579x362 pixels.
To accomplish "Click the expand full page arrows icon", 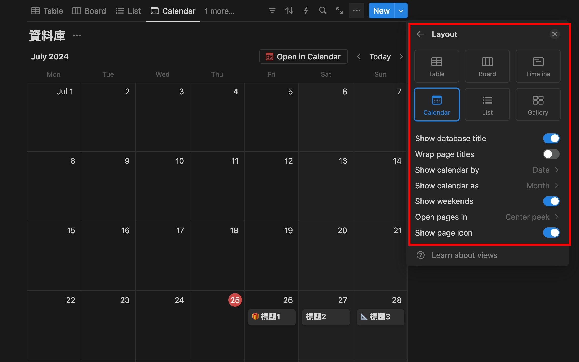I will tap(339, 11).
